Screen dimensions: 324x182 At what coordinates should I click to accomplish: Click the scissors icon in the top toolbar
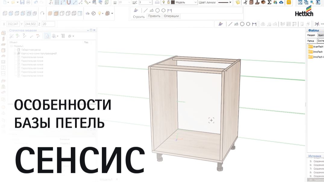point(245,2)
